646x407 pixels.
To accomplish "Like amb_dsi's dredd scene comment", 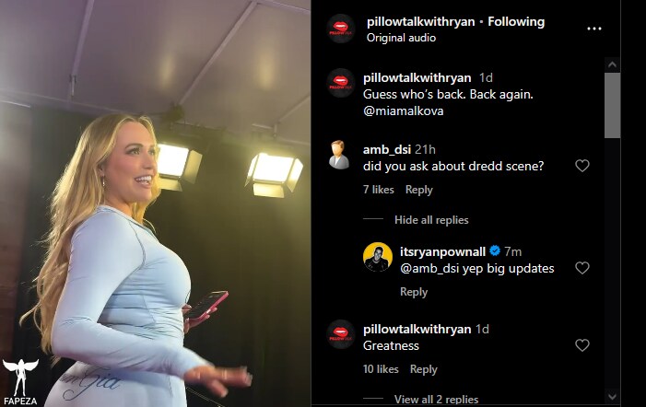I will coord(582,166).
